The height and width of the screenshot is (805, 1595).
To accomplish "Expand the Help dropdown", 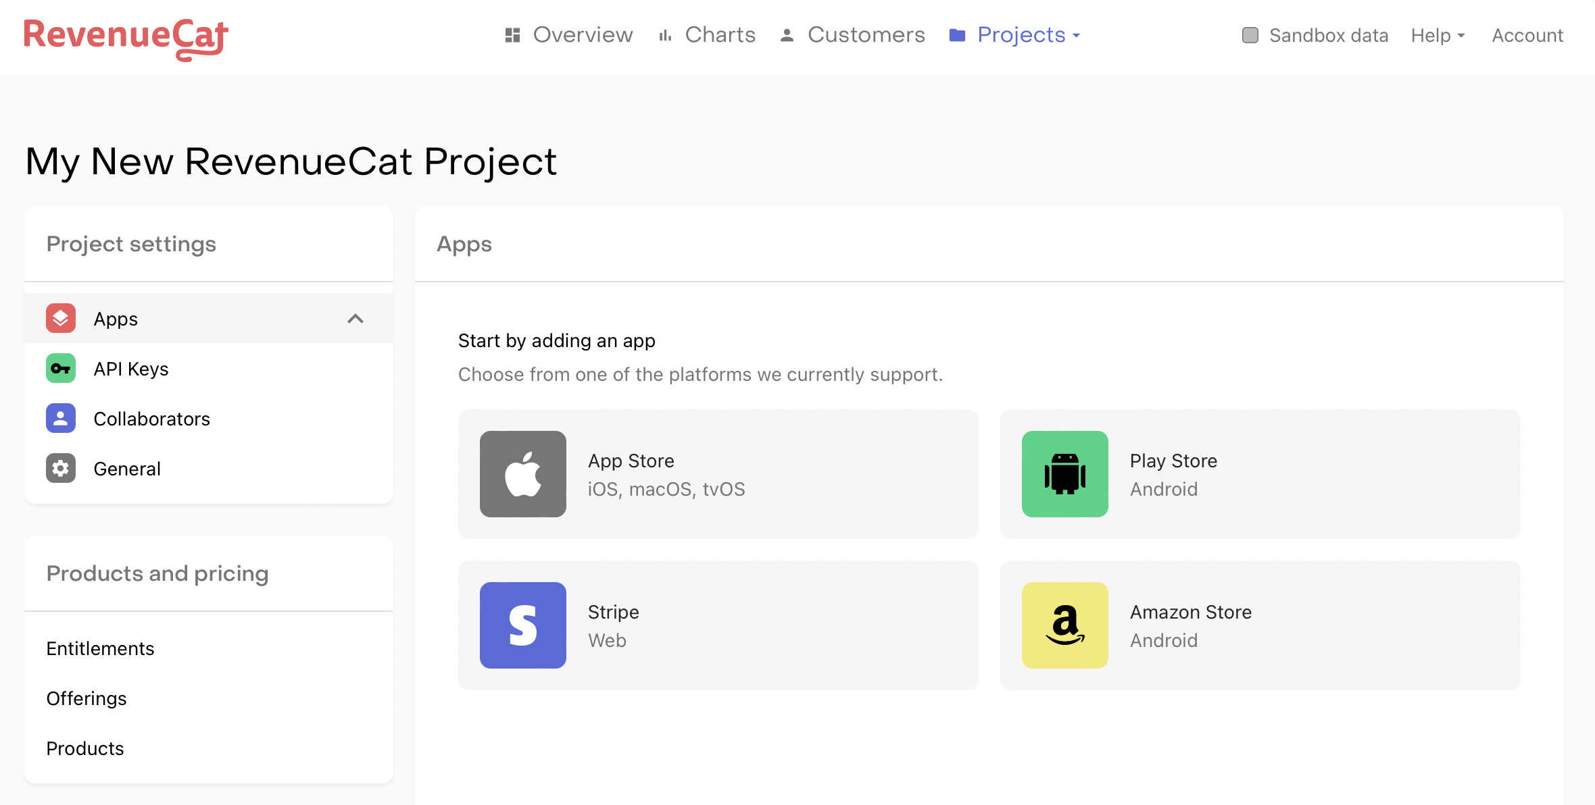I will [x=1438, y=35].
